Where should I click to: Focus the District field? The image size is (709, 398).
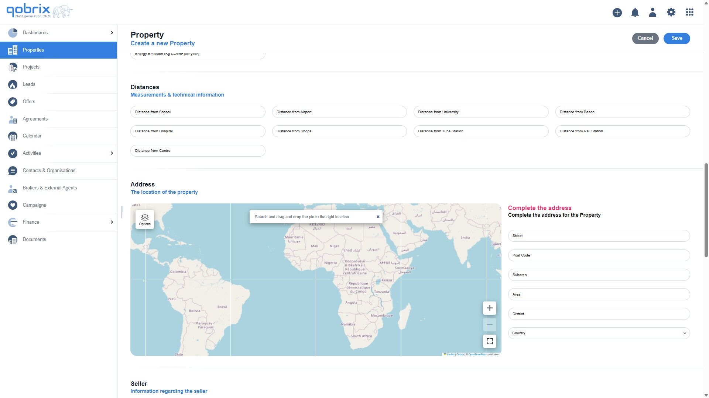[599, 314]
